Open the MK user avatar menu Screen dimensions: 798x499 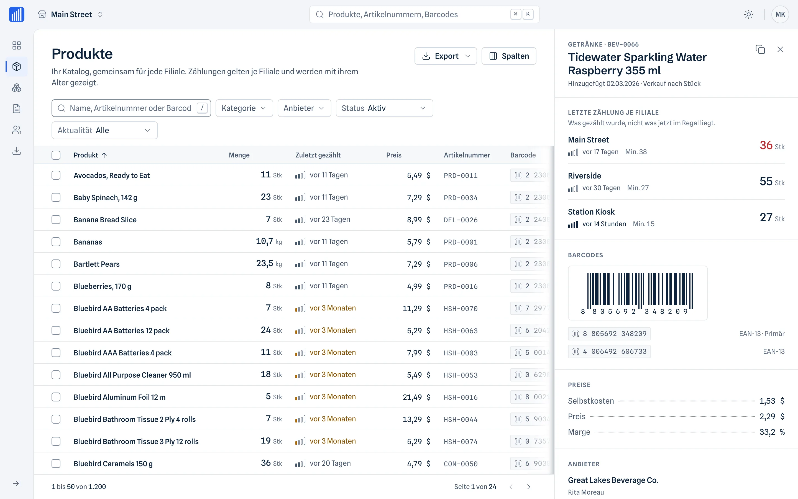click(x=780, y=14)
